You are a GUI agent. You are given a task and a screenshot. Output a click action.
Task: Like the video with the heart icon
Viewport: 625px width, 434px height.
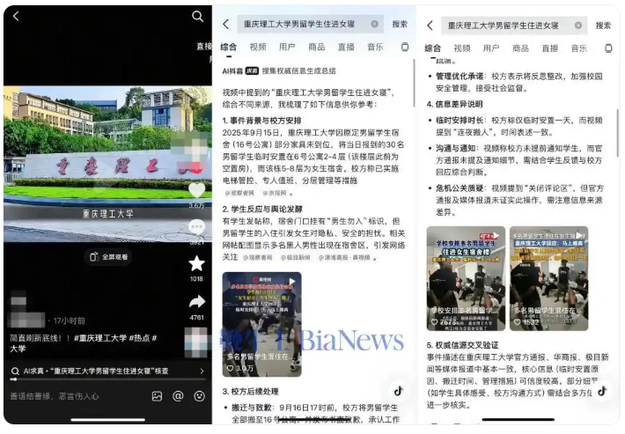196,190
